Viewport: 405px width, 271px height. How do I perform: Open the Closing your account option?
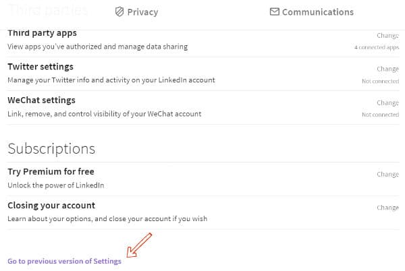[203, 212]
